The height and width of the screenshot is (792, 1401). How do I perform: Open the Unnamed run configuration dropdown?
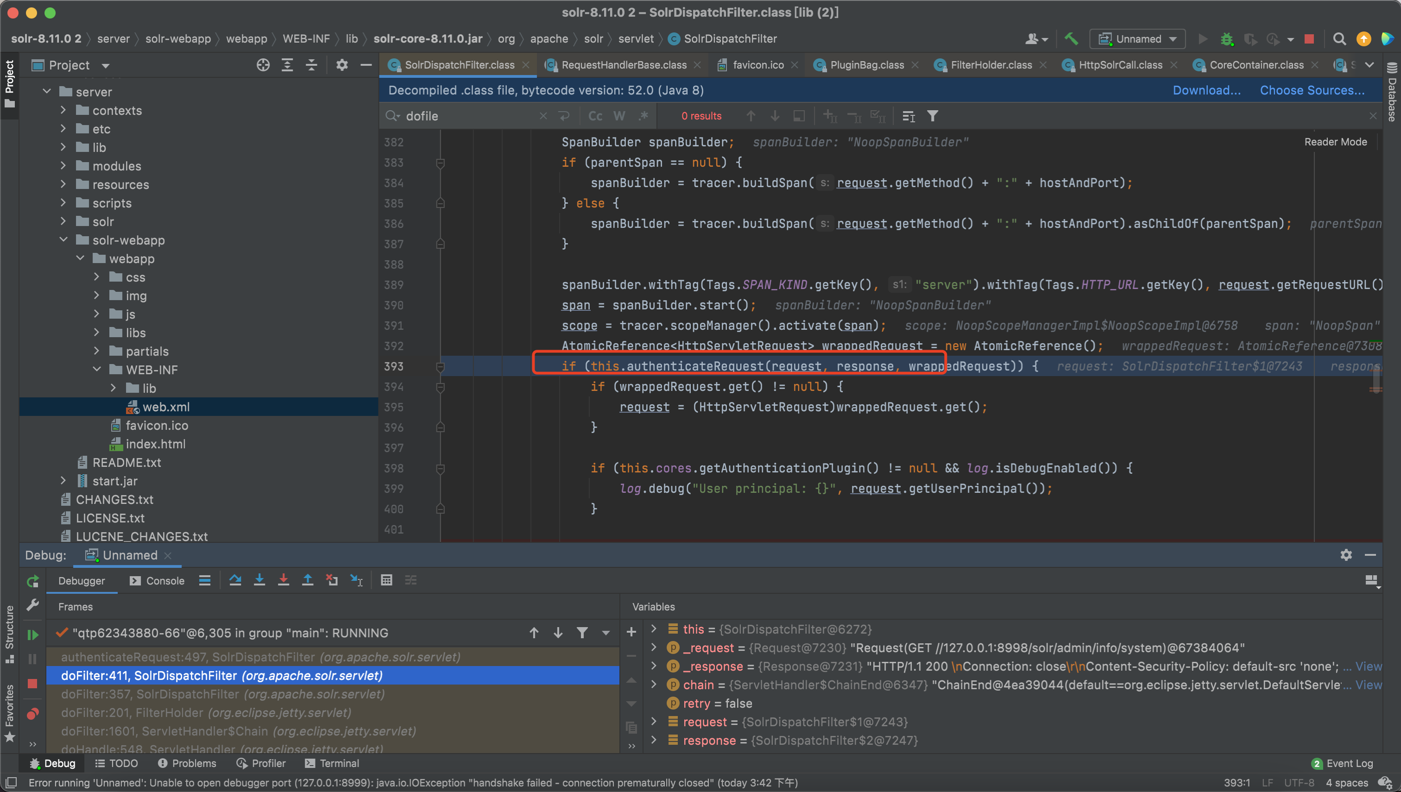coord(1138,38)
